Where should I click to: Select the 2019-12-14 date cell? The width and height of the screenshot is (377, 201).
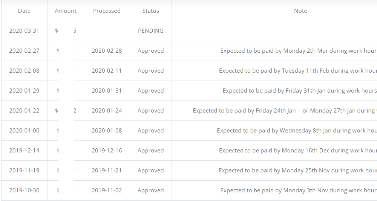24,150
